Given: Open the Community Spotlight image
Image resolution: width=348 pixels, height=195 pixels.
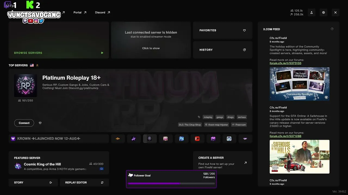Looking at the screenshot, I should coord(300,84).
